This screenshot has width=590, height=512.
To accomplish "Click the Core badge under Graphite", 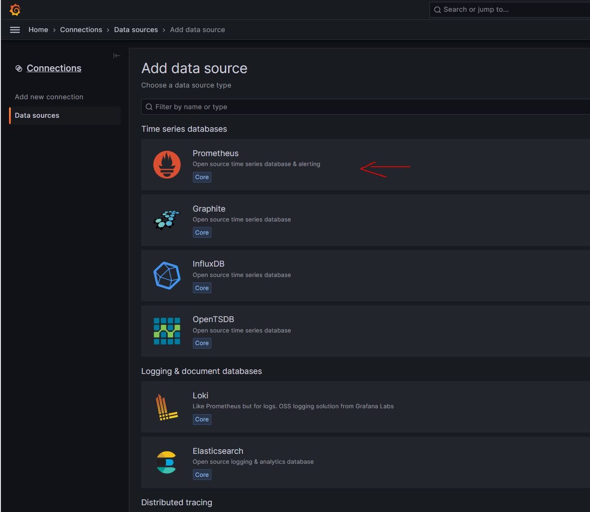I will [x=202, y=233].
